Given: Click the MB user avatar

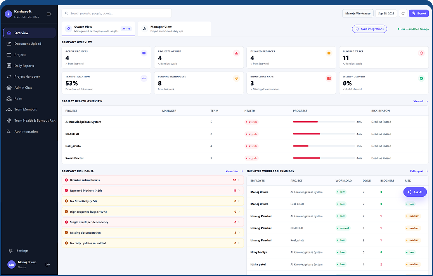Looking at the screenshot, I should pos(12,264).
